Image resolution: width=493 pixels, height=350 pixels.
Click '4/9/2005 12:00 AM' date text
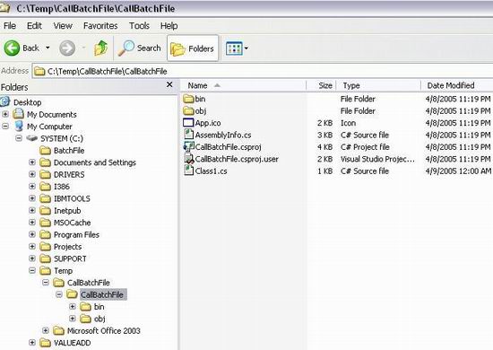pos(458,171)
